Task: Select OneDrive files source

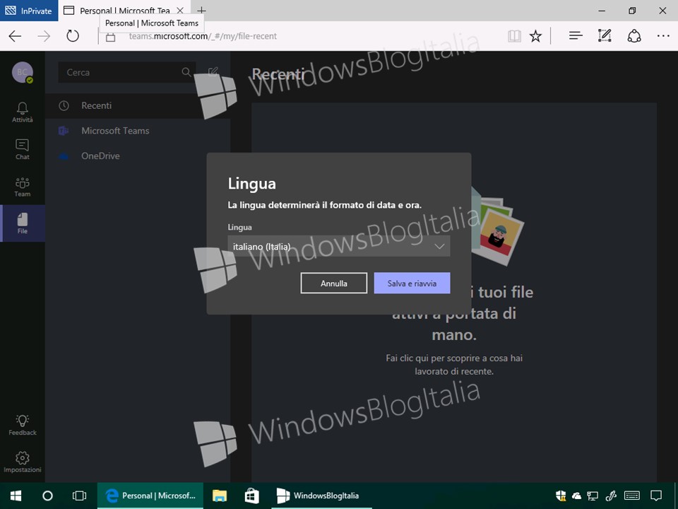Action: click(138, 156)
